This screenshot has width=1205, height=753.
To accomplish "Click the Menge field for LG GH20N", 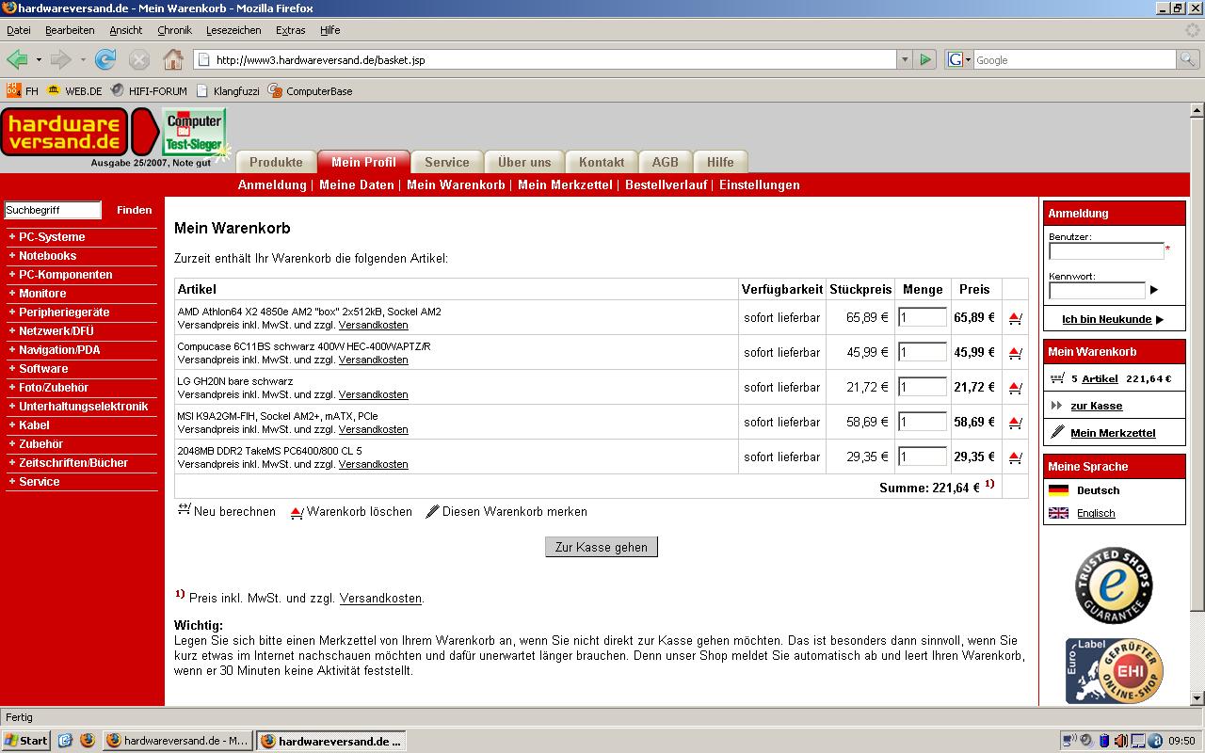I will (x=923, y=387).
